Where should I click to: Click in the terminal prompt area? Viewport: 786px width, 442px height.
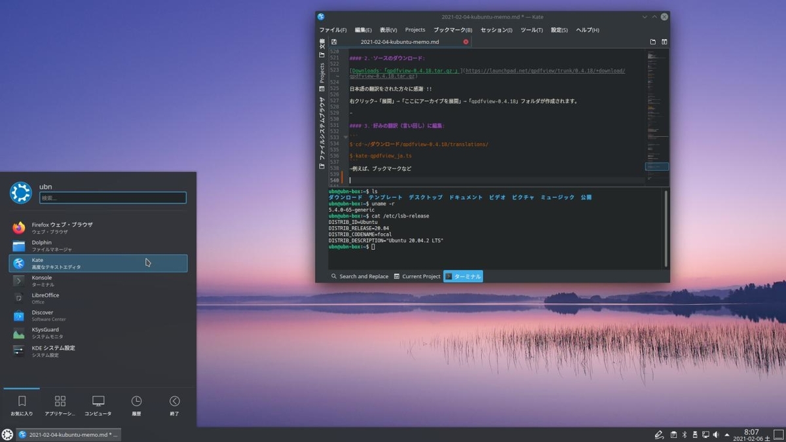pyautogui.click(x=373, y=247)
